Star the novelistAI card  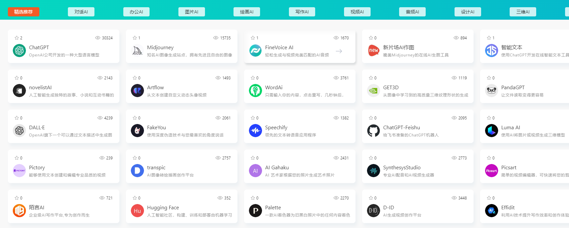coord(16,78)
